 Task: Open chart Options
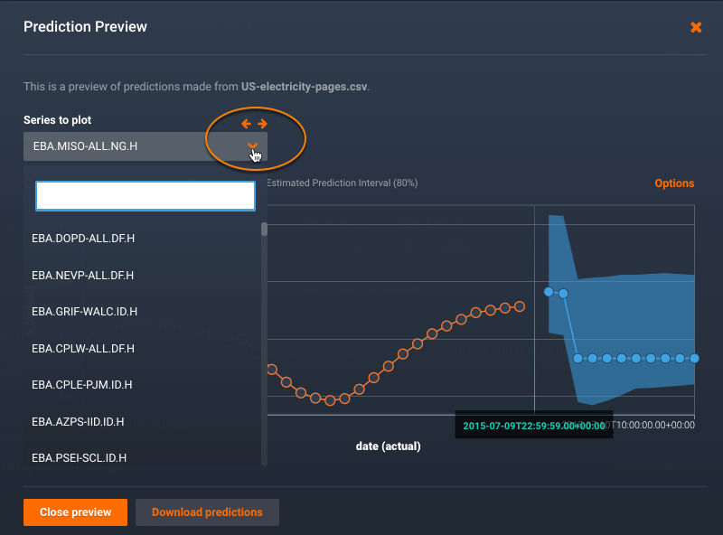pyautogui.click(x=674, y=183)
